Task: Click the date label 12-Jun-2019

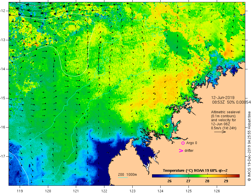Action: (223, 98)
